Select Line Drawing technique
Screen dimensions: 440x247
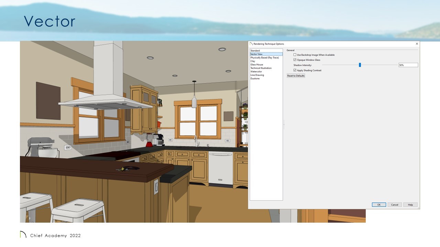(x=257, y=75)
